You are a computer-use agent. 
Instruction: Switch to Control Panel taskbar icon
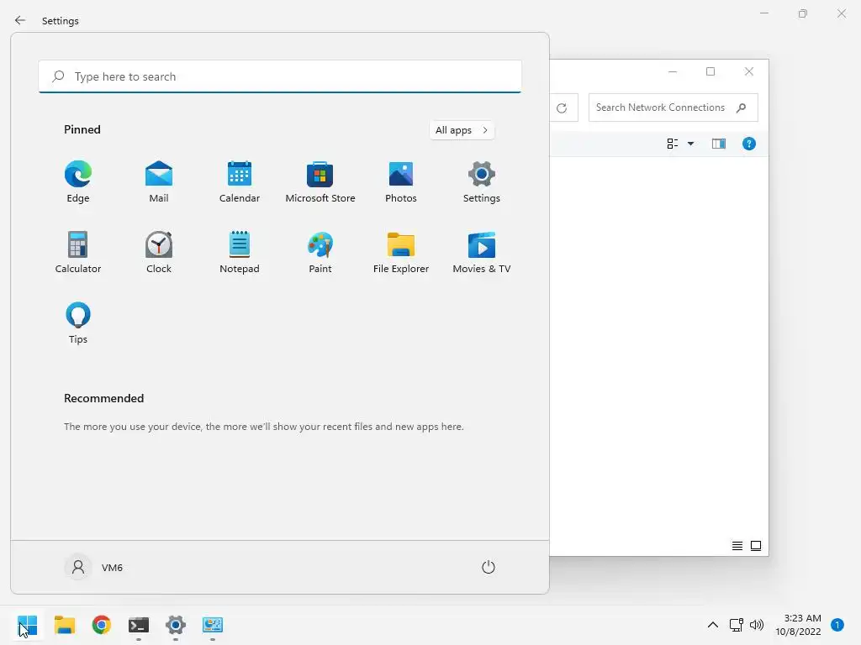click(x=213, y=625)
